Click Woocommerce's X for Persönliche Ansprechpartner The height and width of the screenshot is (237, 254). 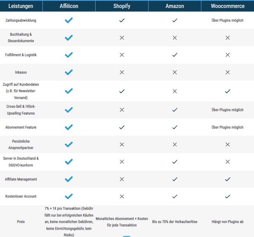click(227, 144)
